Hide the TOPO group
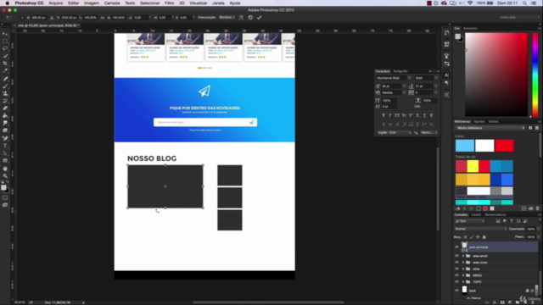This screenshot has width=543, height=305. click(456, 282)
